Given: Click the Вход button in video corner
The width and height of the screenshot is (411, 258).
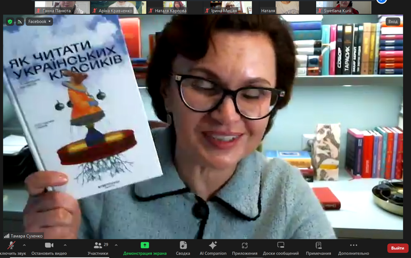Looking at the screenshot, I should coord(392,21).
